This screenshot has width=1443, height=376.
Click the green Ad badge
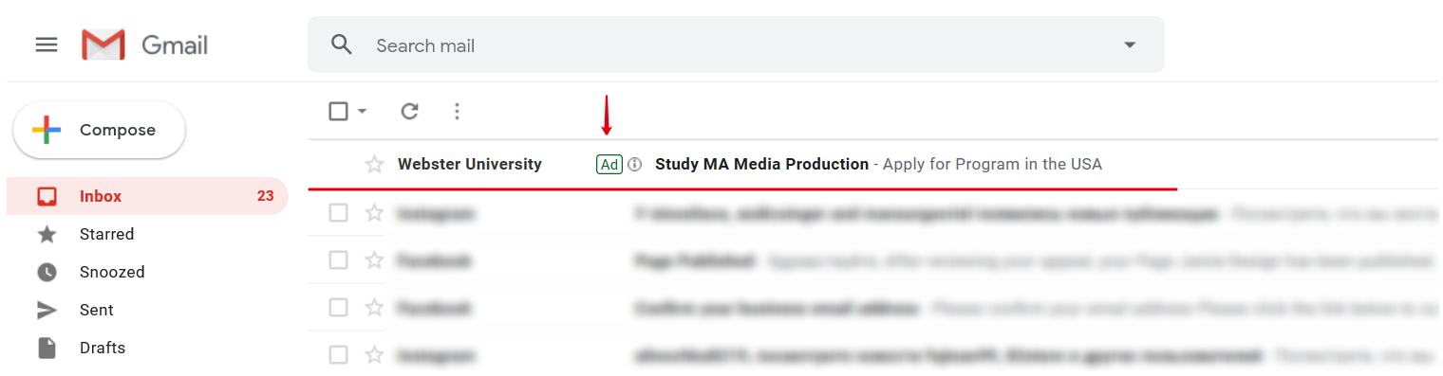(609, 165)
